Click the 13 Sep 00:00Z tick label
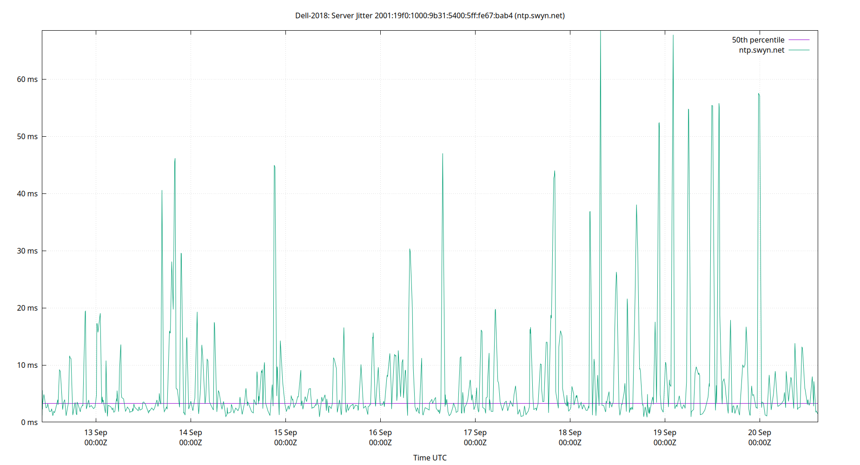Viewport: 860px width, 465px height. click(96, 437)
